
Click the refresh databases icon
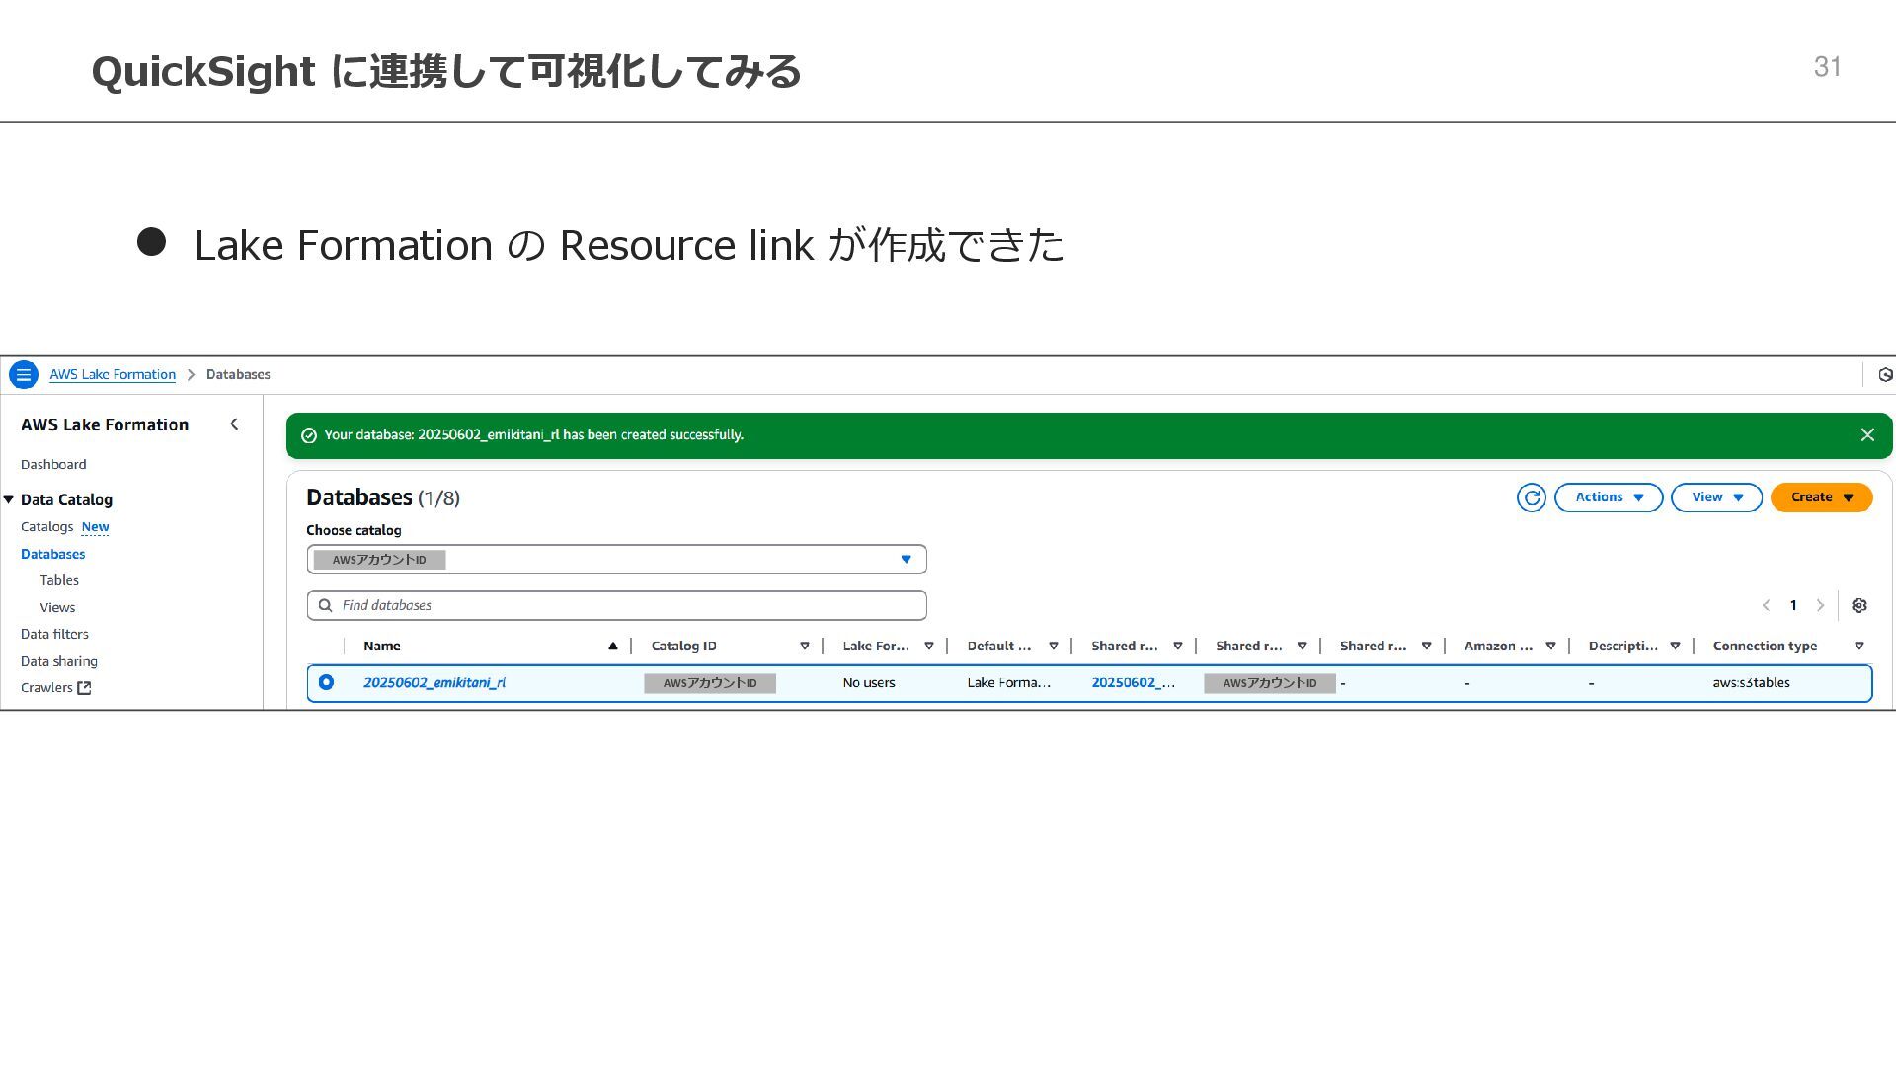point(1531,497)
